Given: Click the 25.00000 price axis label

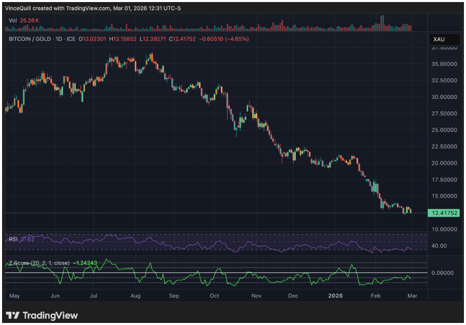Looking at the screenshot, I should coord(444,130).
